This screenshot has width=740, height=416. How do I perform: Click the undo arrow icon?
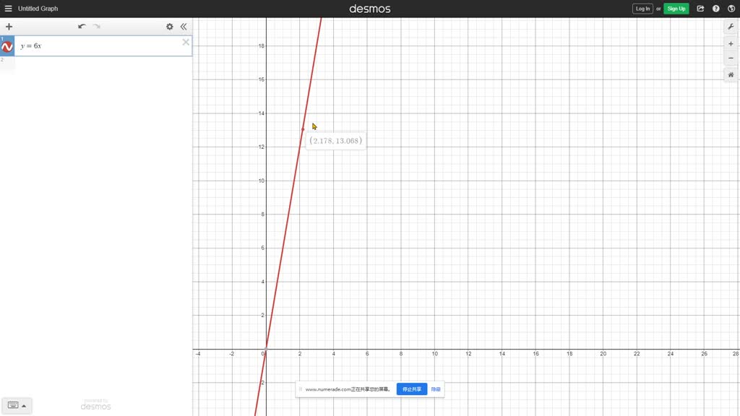point(82,26)
